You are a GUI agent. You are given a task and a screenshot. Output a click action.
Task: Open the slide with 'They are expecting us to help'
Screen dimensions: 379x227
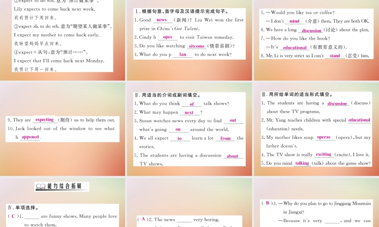pos(63,129)
